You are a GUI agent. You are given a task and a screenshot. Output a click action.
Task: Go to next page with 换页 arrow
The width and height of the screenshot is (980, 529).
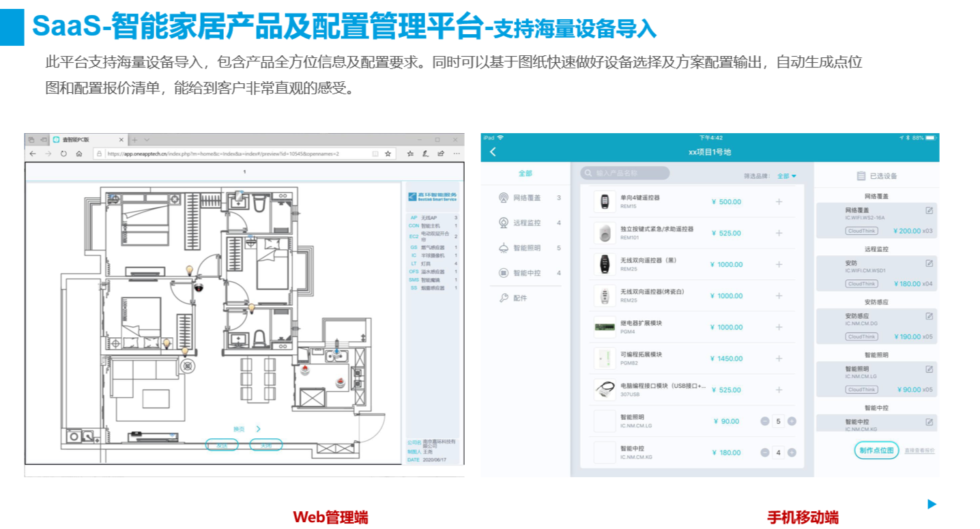258,429
